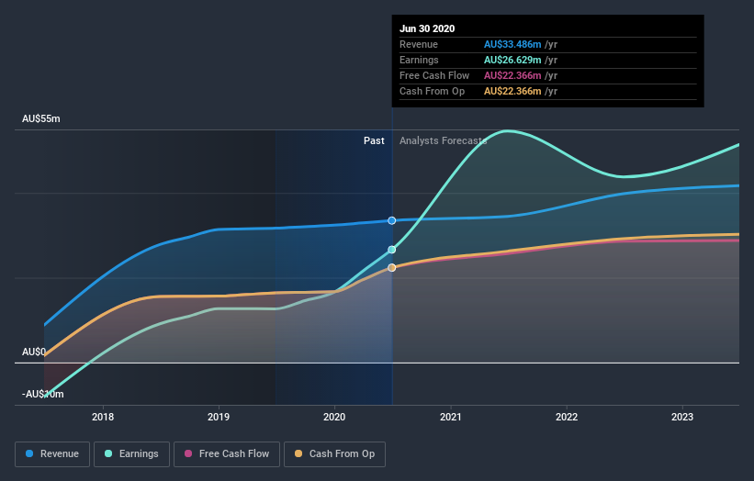Click the AU$33.486m revenue value in the tooltip

[x=512, y=44]
